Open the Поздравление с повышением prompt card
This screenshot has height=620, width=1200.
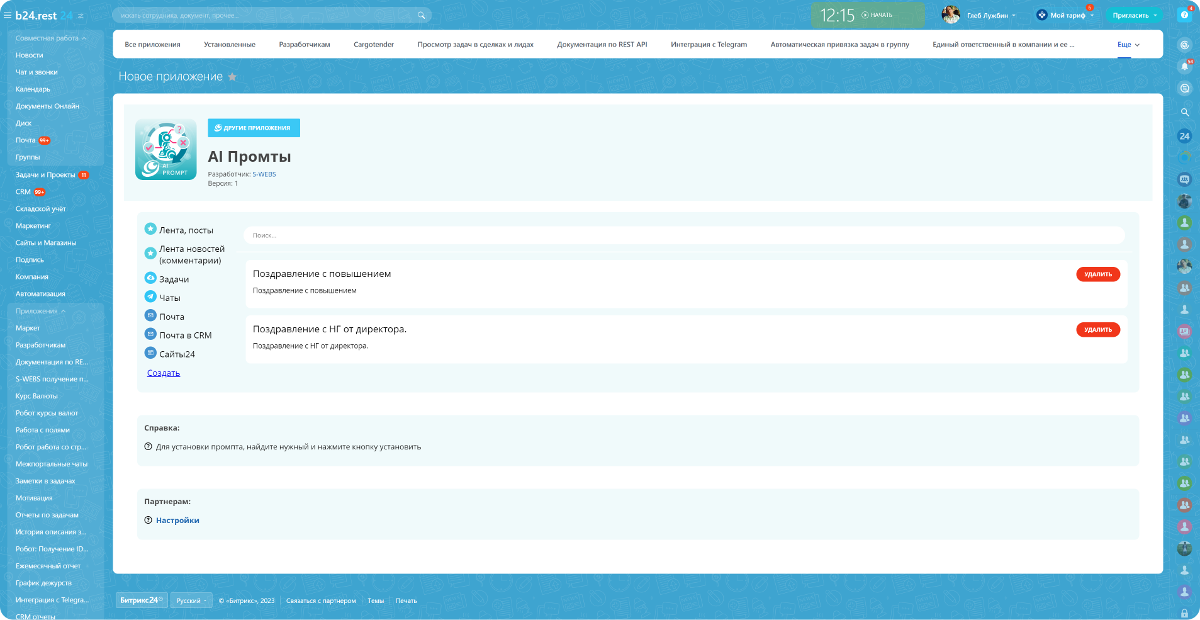(x=686, y=284)
